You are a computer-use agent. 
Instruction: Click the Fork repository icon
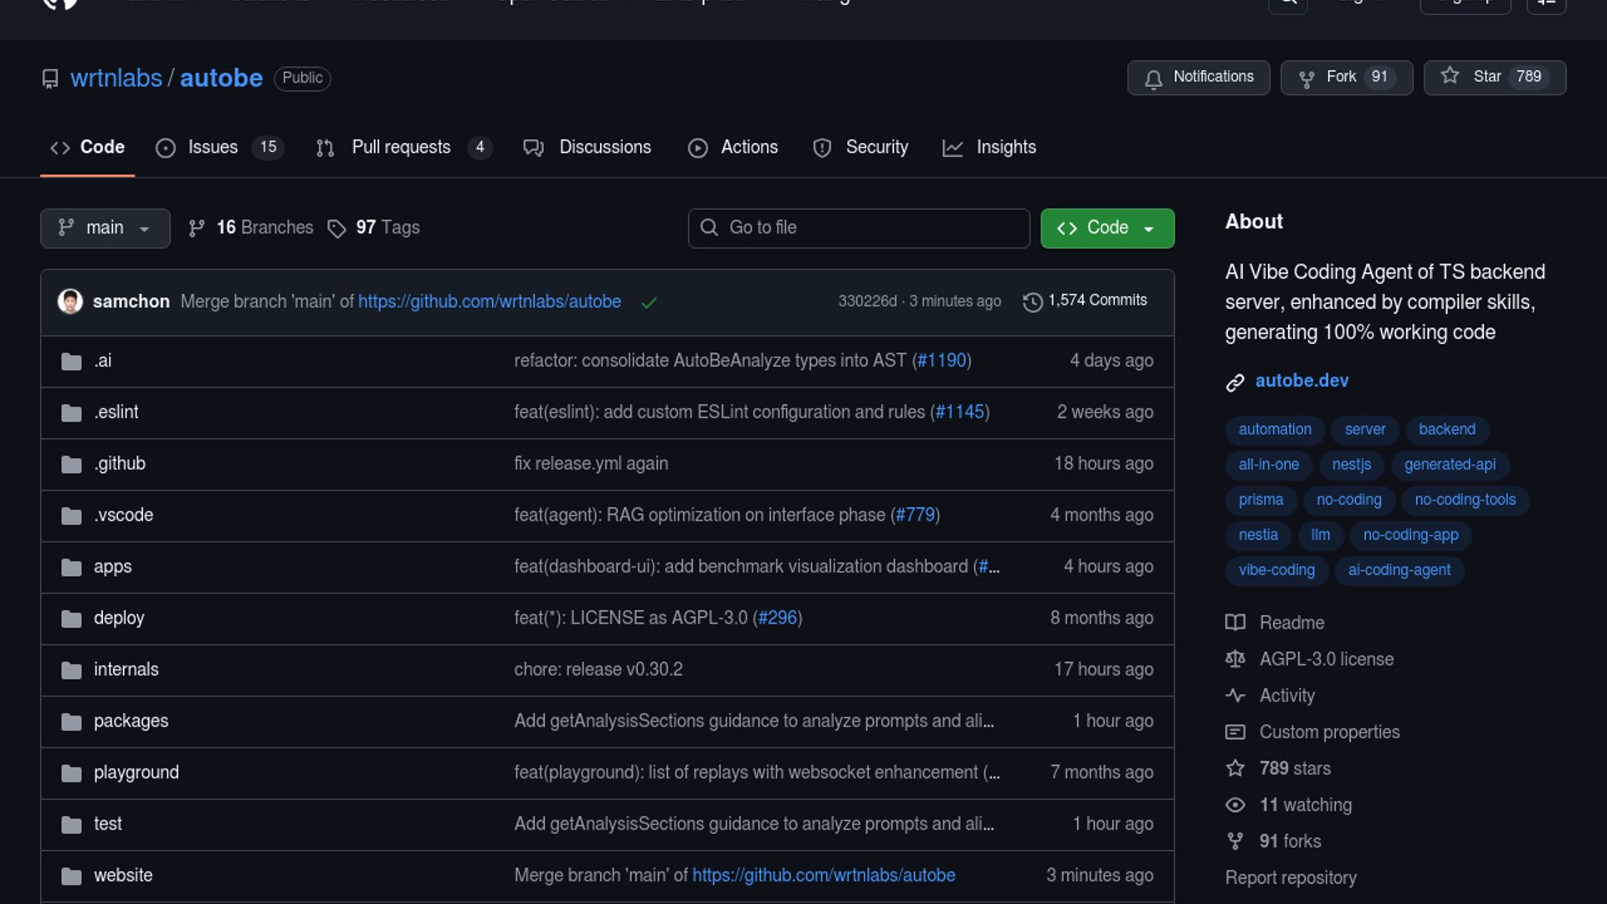pos(1306,79)
